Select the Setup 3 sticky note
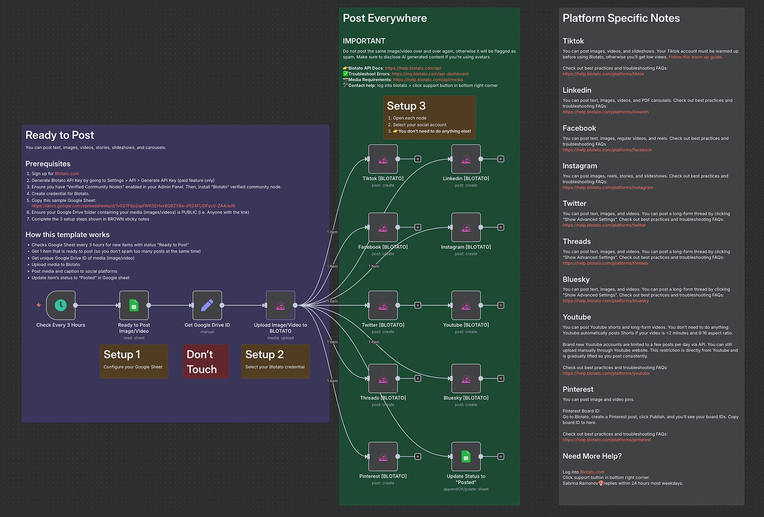Image resolution: width=764 pixels, height=517 pixels. [x=429, y=118]
